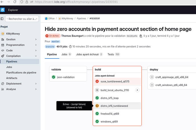The image size is (196, 130).
Task: Click the warning icon on distro_kf6_tumbleweed
Action: 97,106
